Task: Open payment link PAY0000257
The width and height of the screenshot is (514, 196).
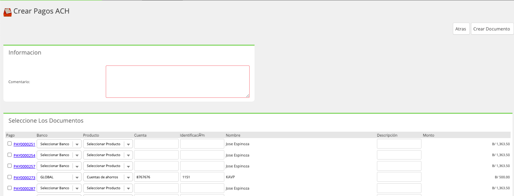Action: point(24,166)
